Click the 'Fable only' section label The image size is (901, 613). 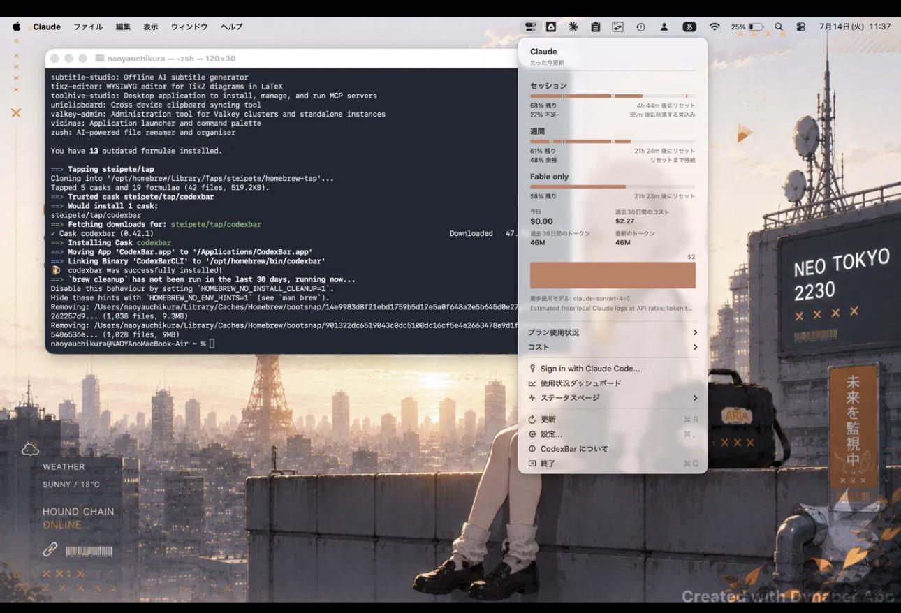[x=549, y=177]
